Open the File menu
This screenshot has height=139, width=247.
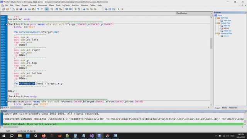[x=6, y=5]
